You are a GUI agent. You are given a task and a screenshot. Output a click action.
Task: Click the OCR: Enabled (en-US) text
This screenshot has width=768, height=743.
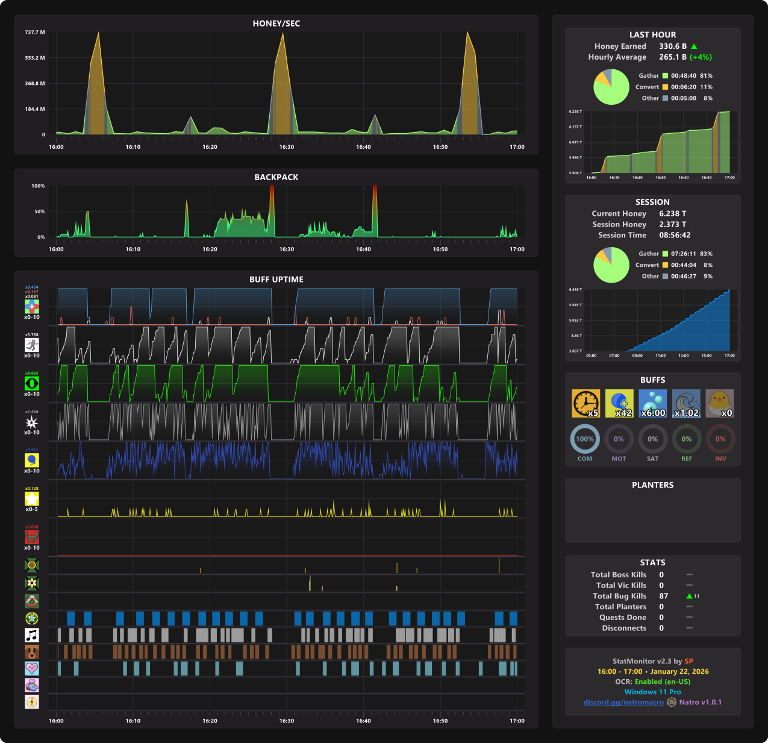tap(653, 682)
